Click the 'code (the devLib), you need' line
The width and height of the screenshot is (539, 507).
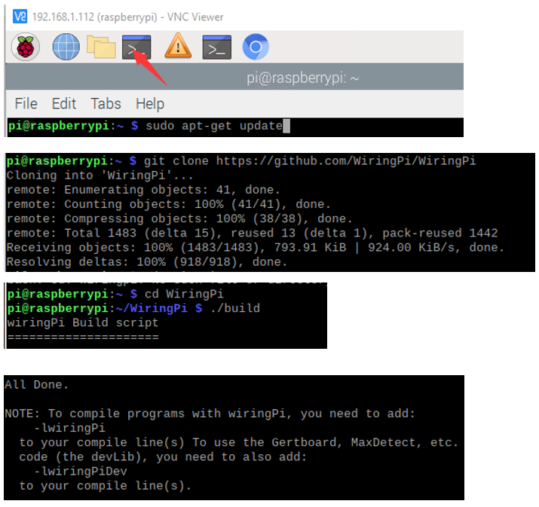(163, 457)
